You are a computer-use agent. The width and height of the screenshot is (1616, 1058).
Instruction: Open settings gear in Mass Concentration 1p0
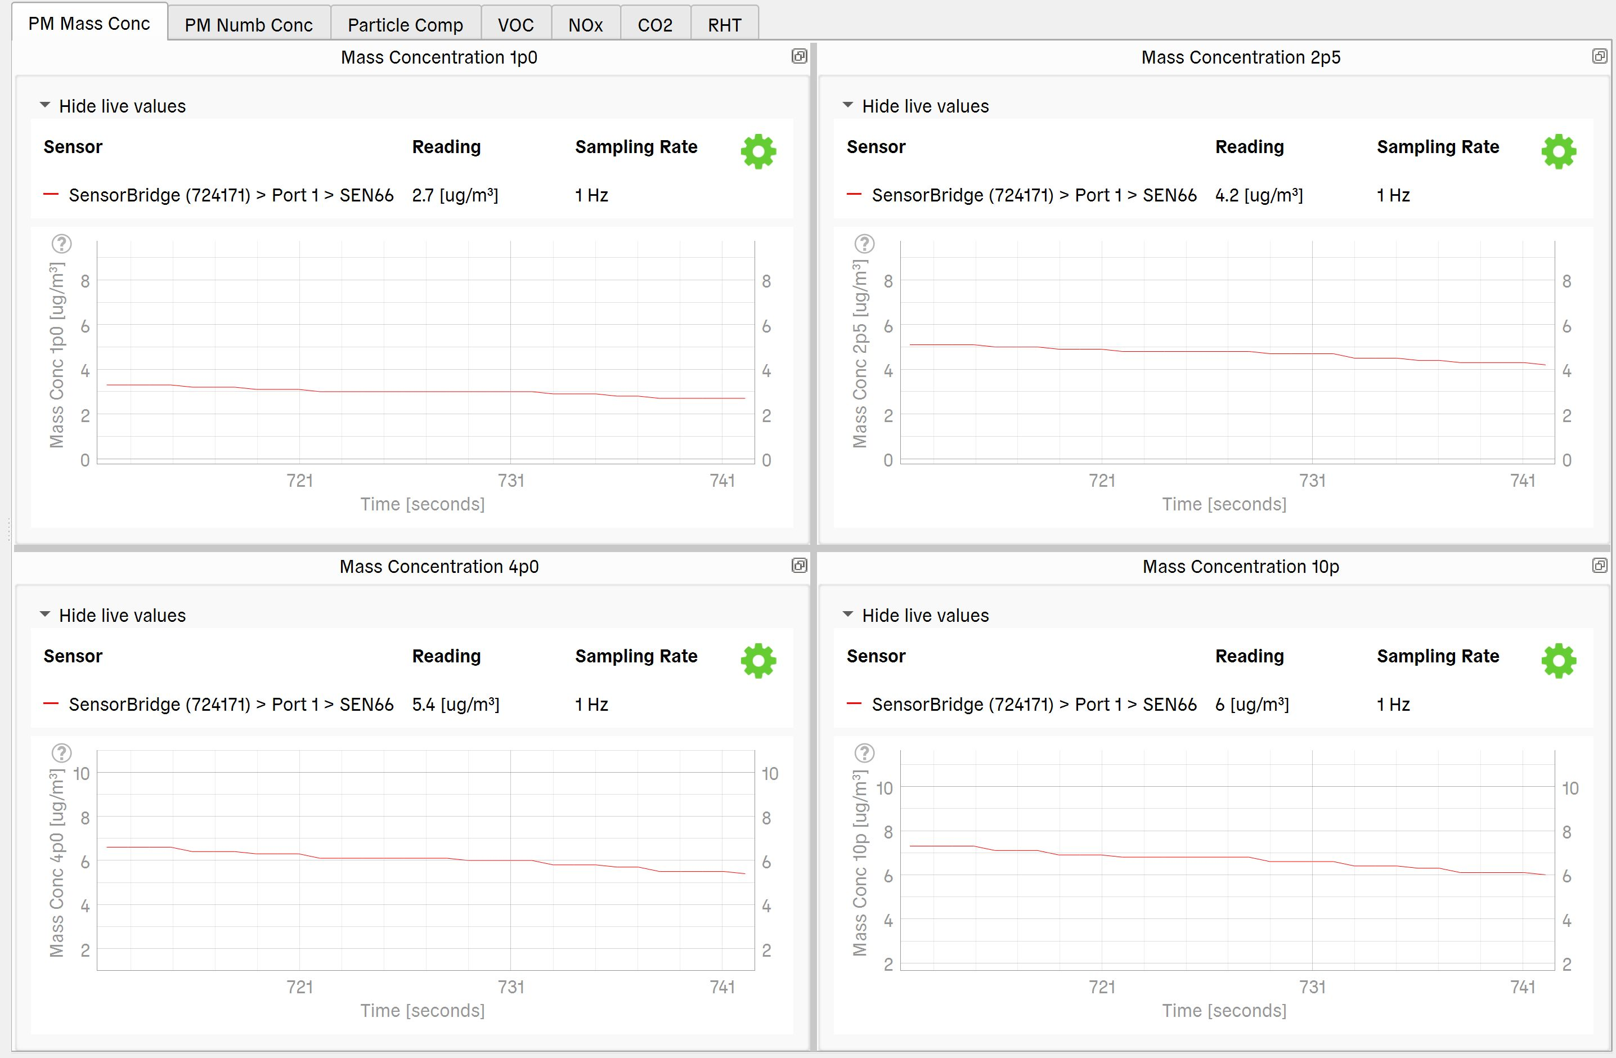coord(758,151)
